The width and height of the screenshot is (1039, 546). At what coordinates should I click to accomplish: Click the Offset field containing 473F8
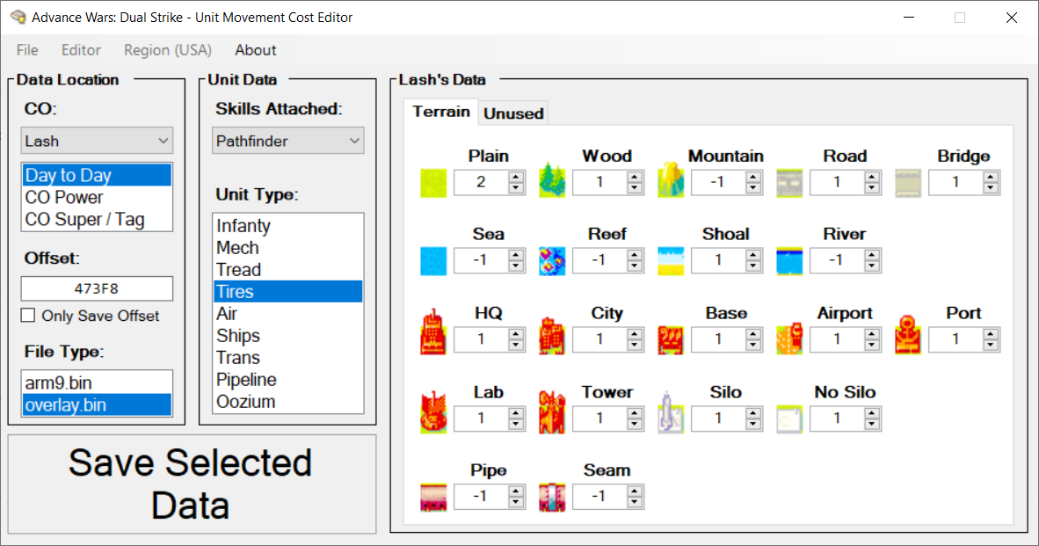[x=97, y=289]
